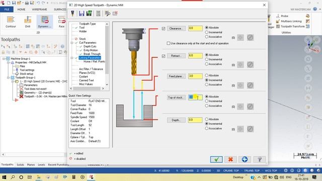This screenshot has height=181, width=322.
Task: Collapse Properties - Mill Default MM node
Action: coord(8,62)
